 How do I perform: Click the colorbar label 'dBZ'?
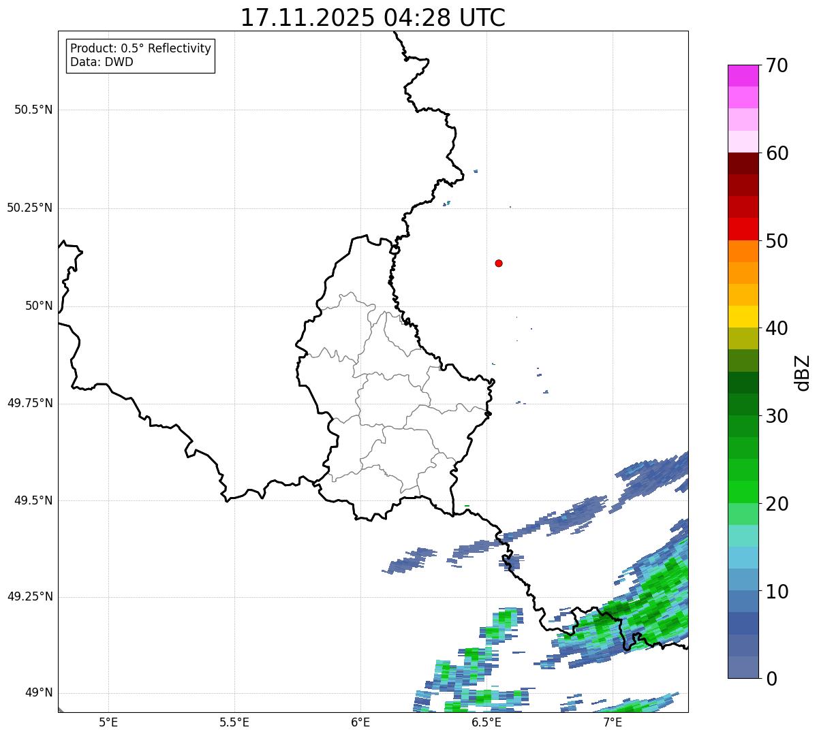(x=803, y=372)
